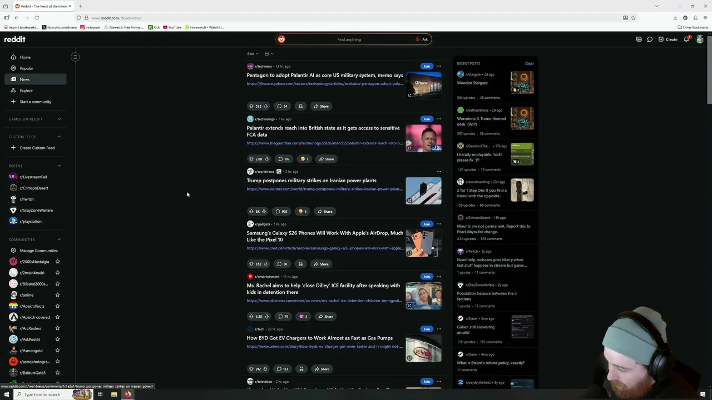Open the notifications bell

(686, 39)
